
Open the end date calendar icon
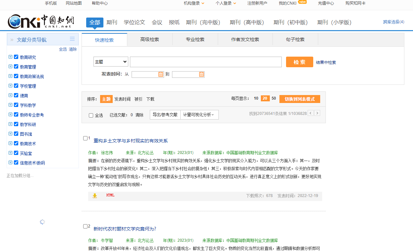click(201, 74)
